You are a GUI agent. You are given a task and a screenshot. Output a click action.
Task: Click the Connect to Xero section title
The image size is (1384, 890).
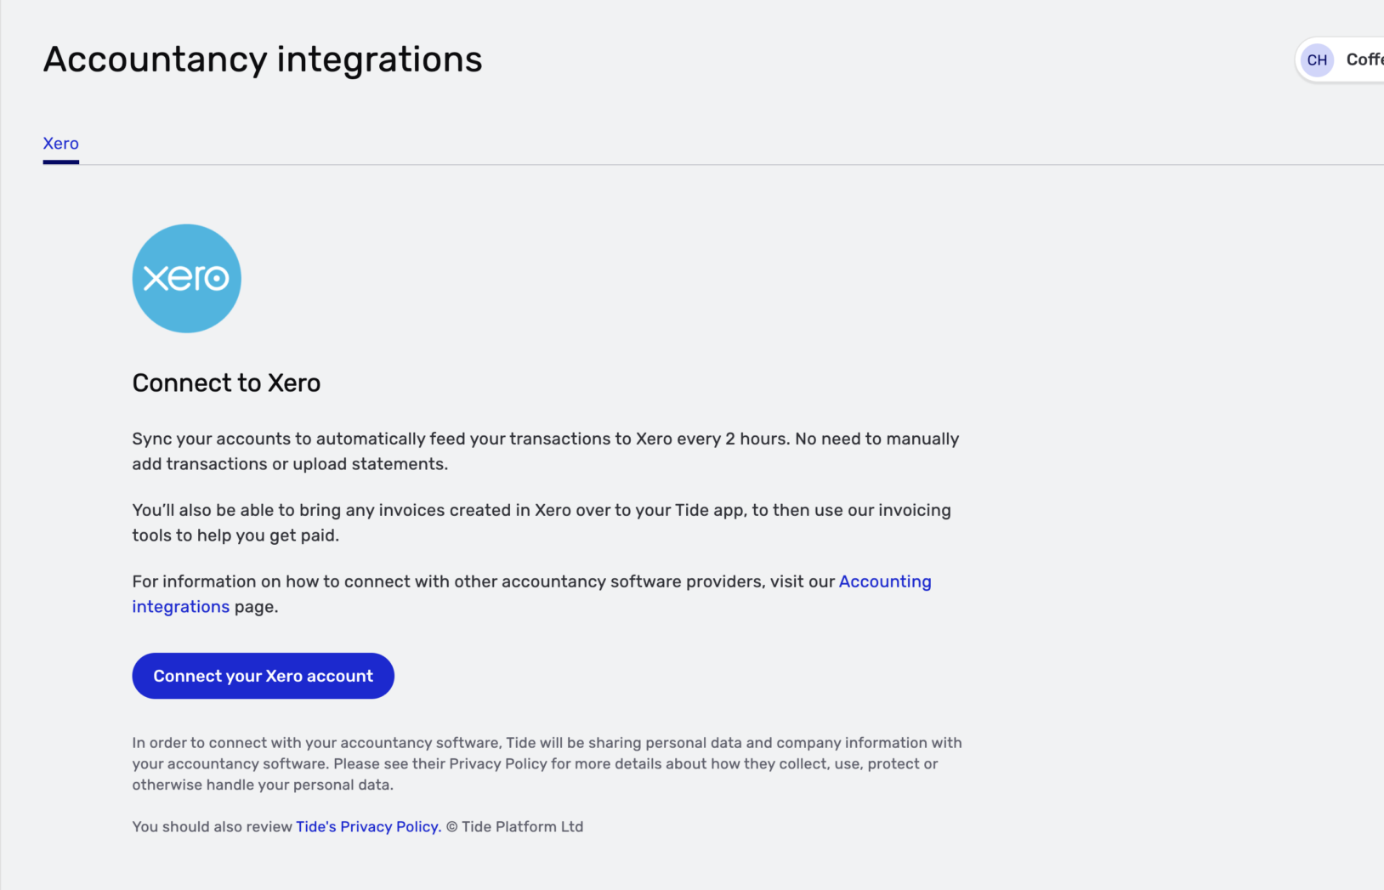(226, 383)
